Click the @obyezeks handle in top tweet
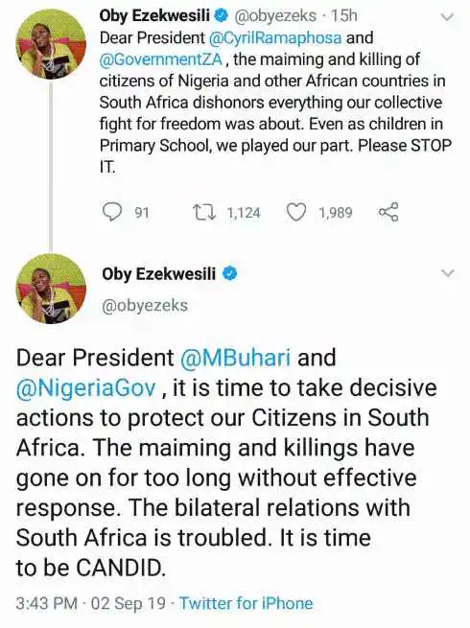Viewport: 470px width, 628px height. 275,15
